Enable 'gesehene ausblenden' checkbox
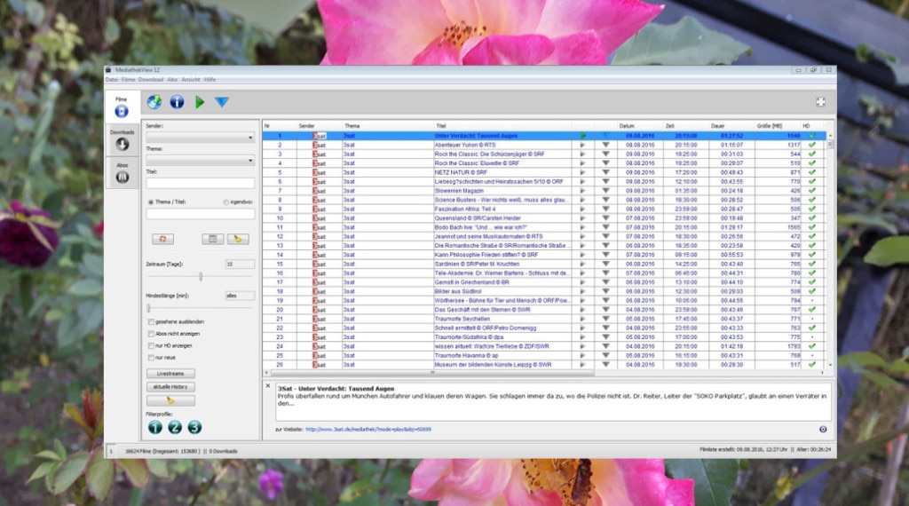909x506 pixels. [150, 321]
